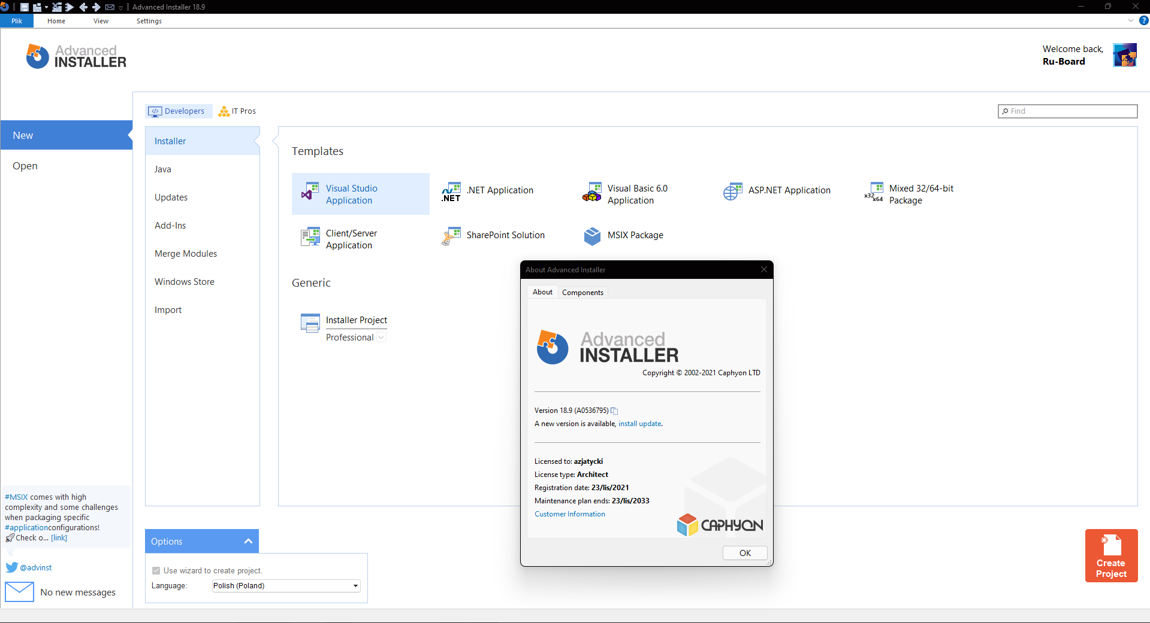The image size is (1150, 623).
Task: Collapse the ribbon using the chevron
Action: click(x=1131, y=20)
